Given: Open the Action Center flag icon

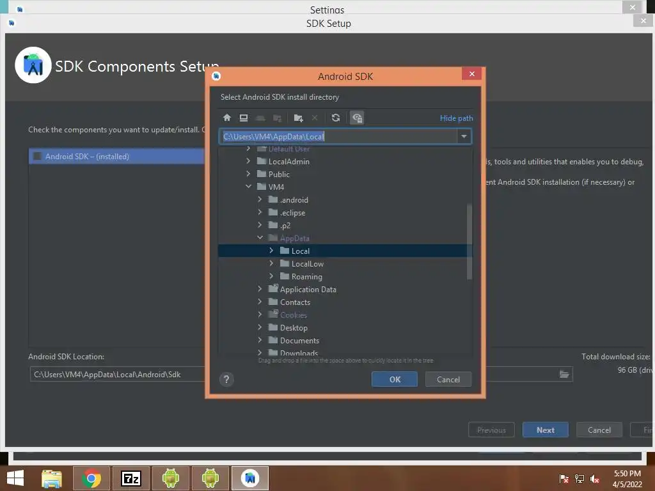Looking at the screenshot, I should coord(564,479).
